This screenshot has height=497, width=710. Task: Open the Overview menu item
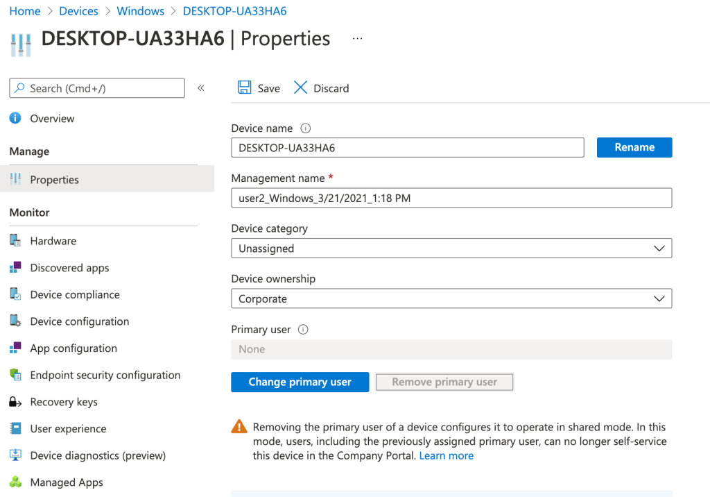coord(52,119)
